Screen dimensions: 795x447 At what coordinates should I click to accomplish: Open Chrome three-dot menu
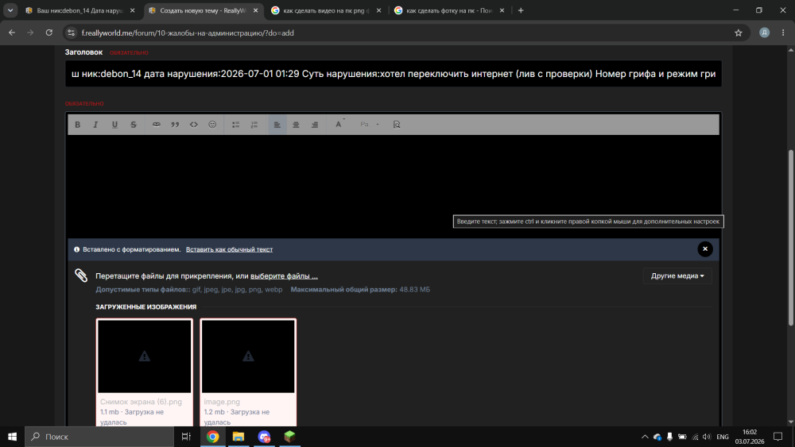783,33
